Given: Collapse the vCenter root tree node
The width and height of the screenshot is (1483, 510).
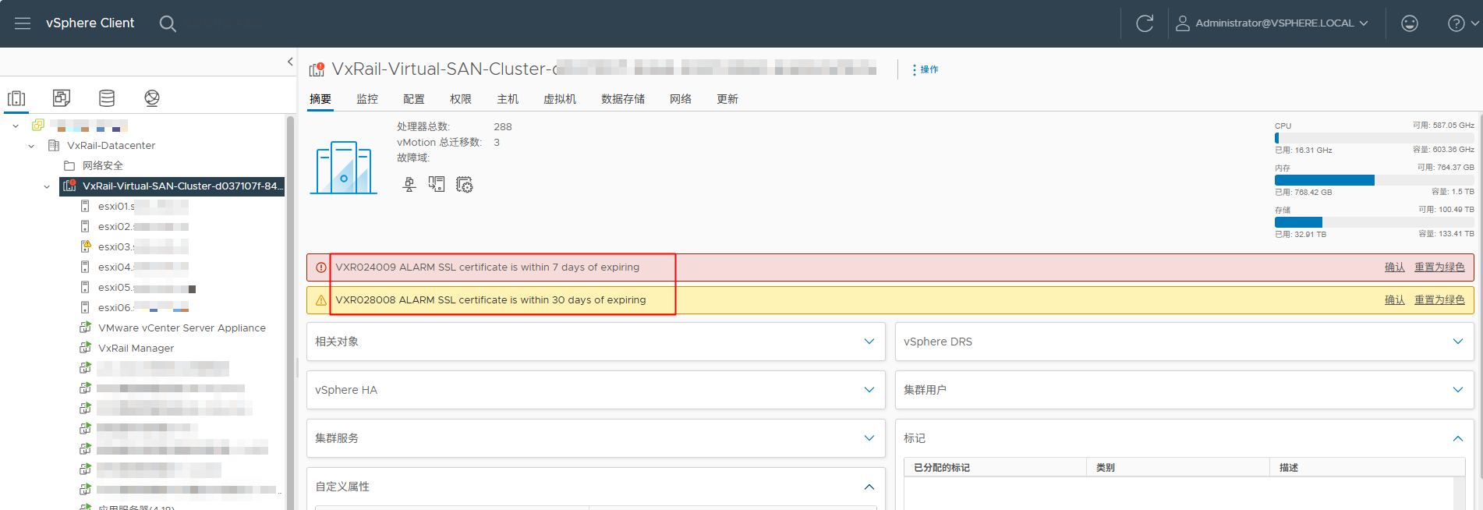Looking at the screenshot, I should coord(16,126).
